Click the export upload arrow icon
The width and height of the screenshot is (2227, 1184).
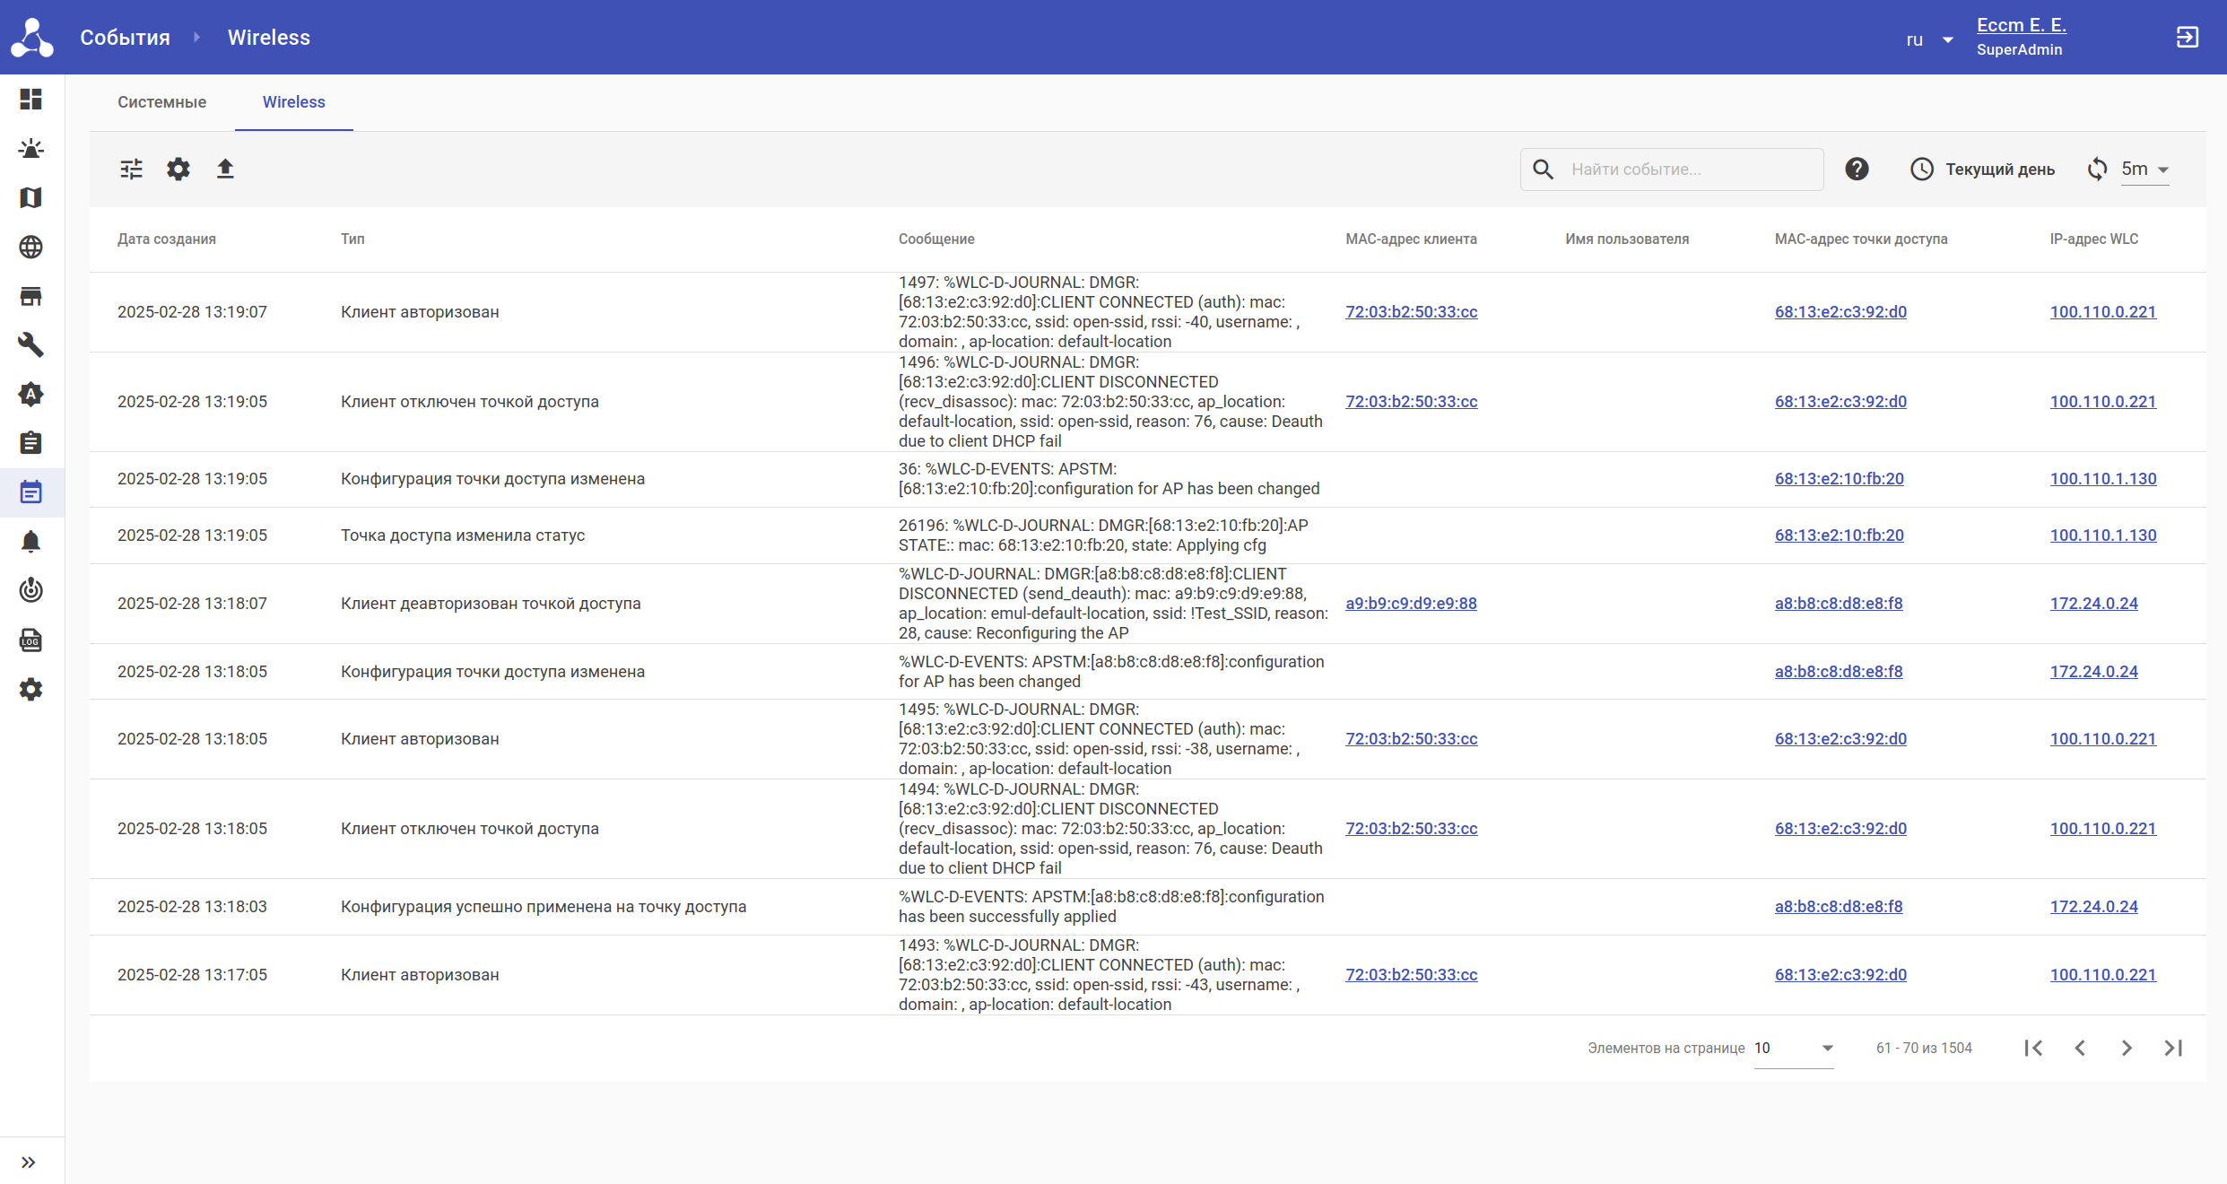click(x=225, y=169)
